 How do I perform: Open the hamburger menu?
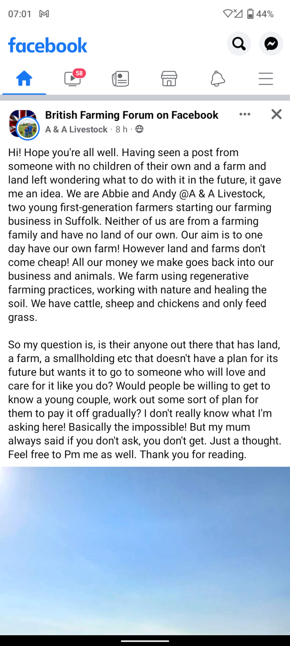266,79
